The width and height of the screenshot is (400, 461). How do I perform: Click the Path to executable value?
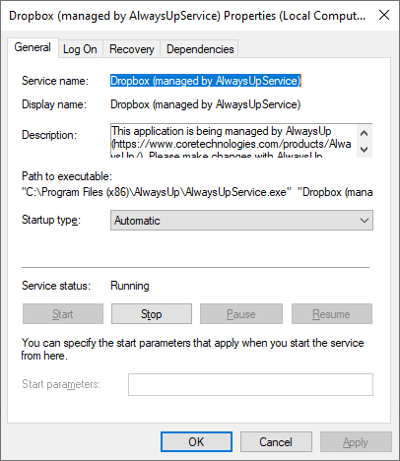(197, 192)
